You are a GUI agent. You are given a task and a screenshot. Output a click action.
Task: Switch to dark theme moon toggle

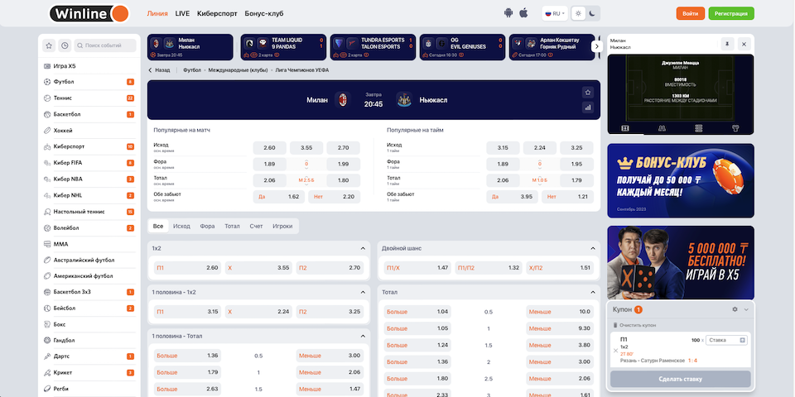point(593,13)
